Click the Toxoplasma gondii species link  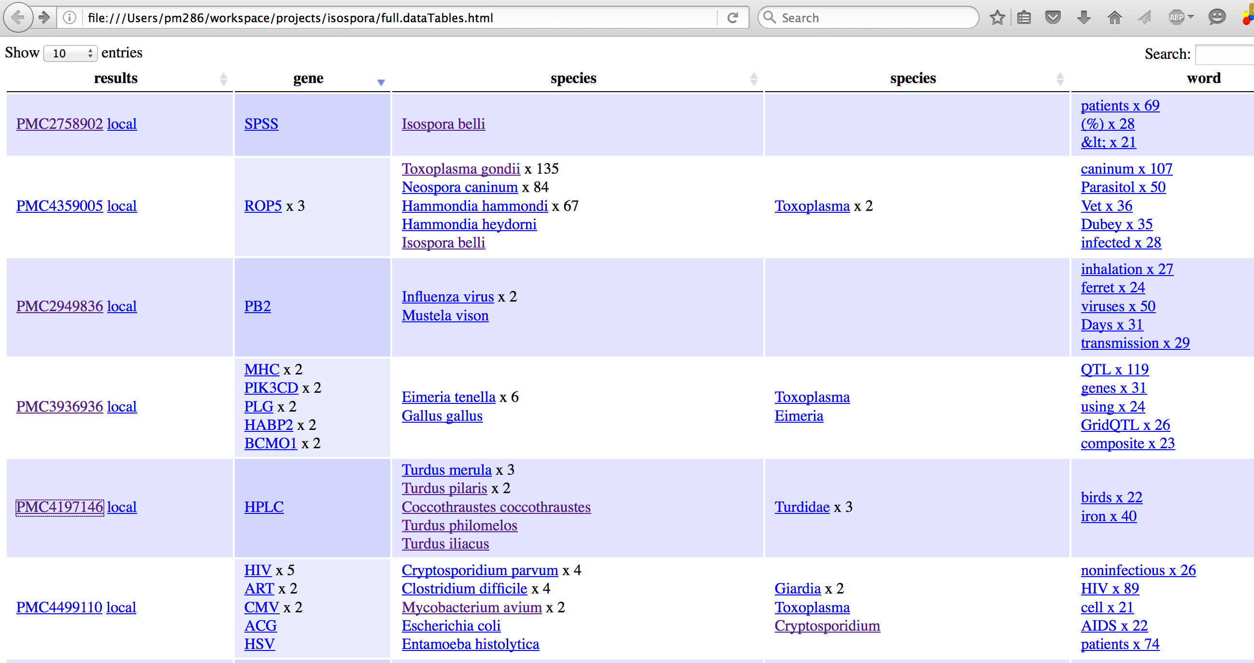coord(460,169)
